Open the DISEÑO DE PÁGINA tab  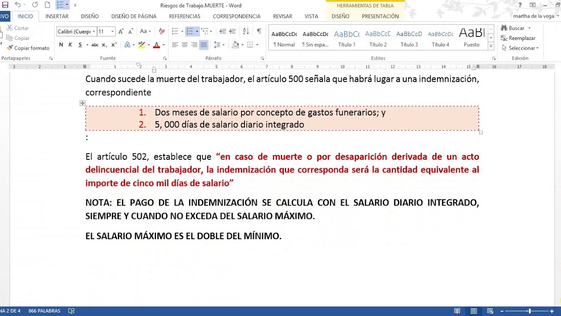pos(134,16)
